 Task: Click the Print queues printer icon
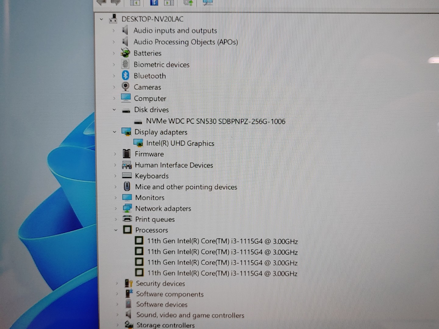coord(127,219)
